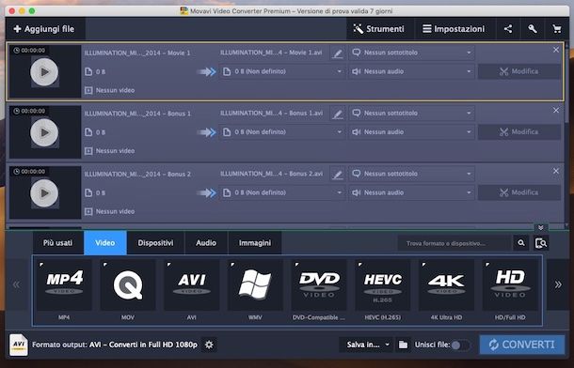This screenshot has height=368, width=574.
Task: Open the Bonus 1 audio track dropdown
Action: coord(411,132)
